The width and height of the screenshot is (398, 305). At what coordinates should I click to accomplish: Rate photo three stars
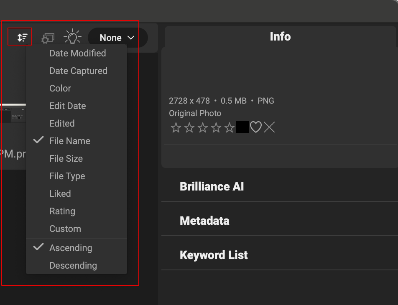tap(203, 127)
